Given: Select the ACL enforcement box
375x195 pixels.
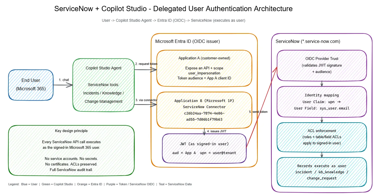Looking at the screenshot, I should click(322, 137).
